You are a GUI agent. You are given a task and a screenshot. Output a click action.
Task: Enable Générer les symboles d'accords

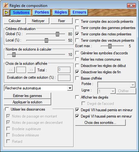(77, 53)
